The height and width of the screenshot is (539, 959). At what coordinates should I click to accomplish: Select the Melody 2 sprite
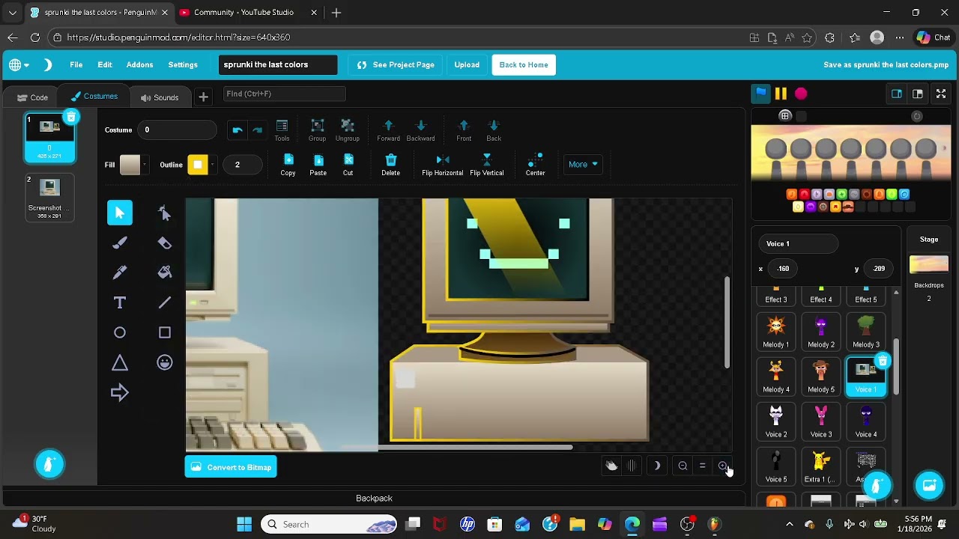pyautogui.click(x=821, y=332)
